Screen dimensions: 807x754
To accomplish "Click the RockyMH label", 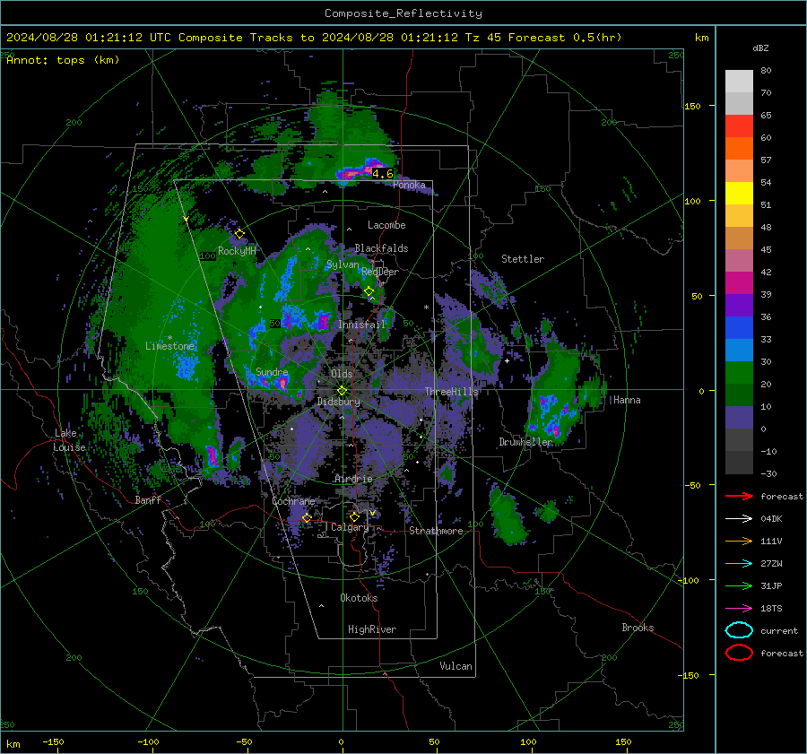I will (237, 251).
